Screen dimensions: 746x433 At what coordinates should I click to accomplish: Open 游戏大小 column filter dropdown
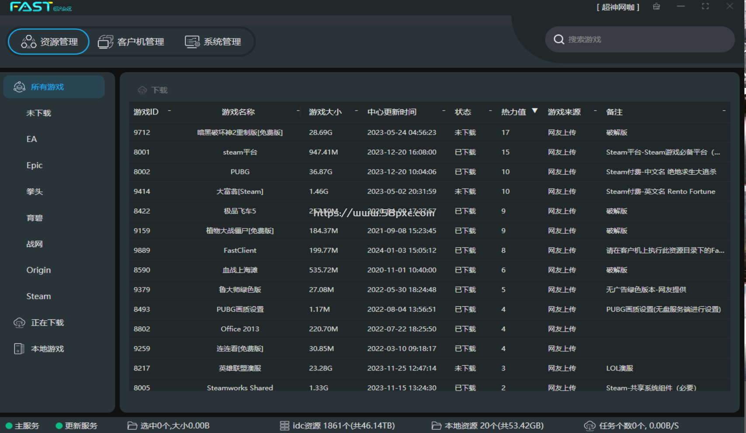pos(357,111)
